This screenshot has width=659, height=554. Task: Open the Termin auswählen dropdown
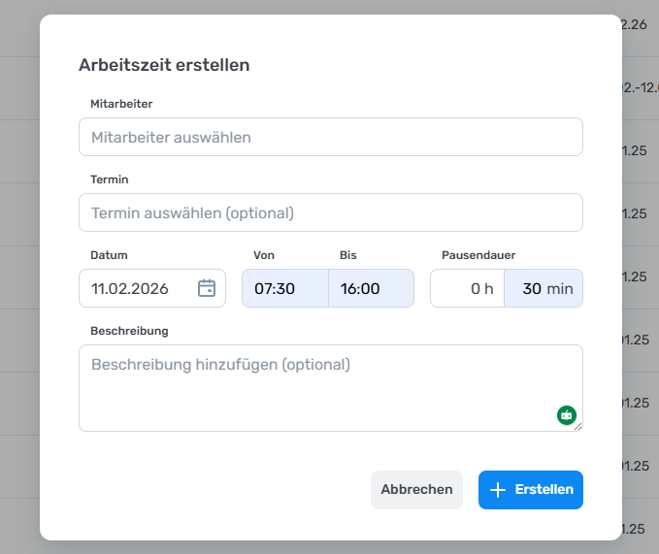(x=330, y=212)
